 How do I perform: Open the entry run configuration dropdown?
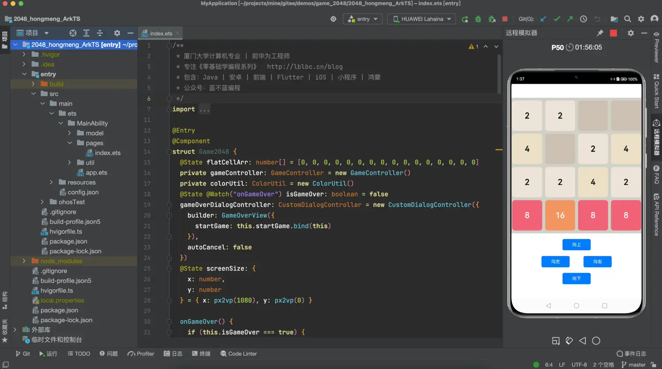coord(363,19)
